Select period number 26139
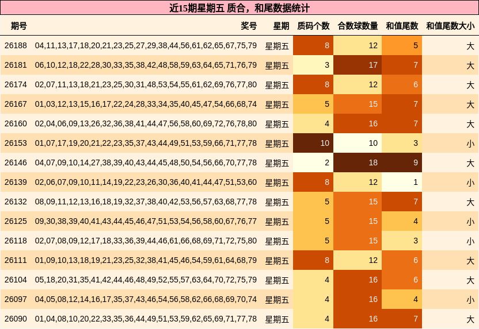 point(16,182)
